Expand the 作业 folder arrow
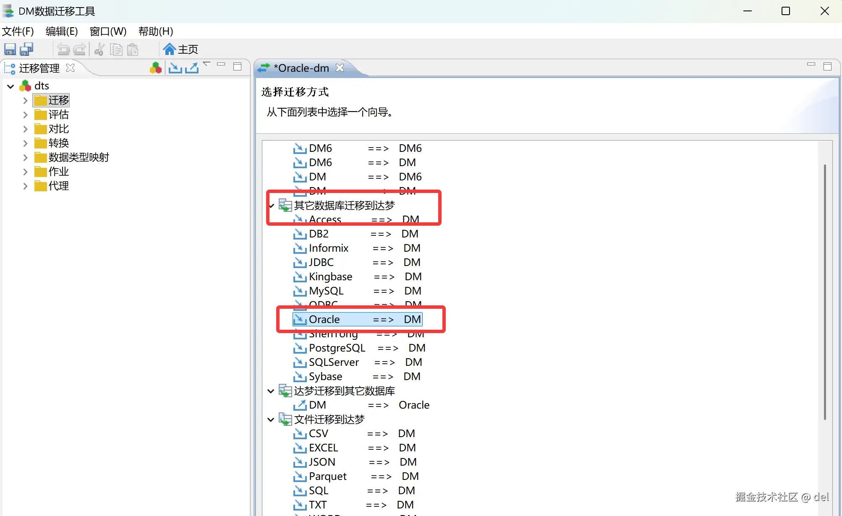 [25, 172]
